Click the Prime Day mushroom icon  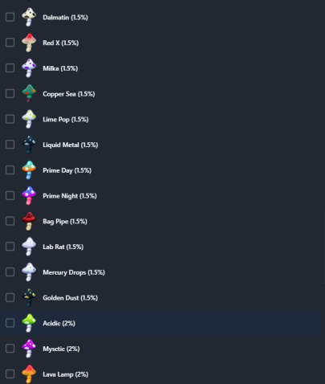[x=29, y=170]
